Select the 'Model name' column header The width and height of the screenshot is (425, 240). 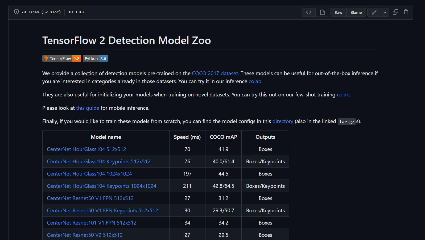(x=106, y=137)
